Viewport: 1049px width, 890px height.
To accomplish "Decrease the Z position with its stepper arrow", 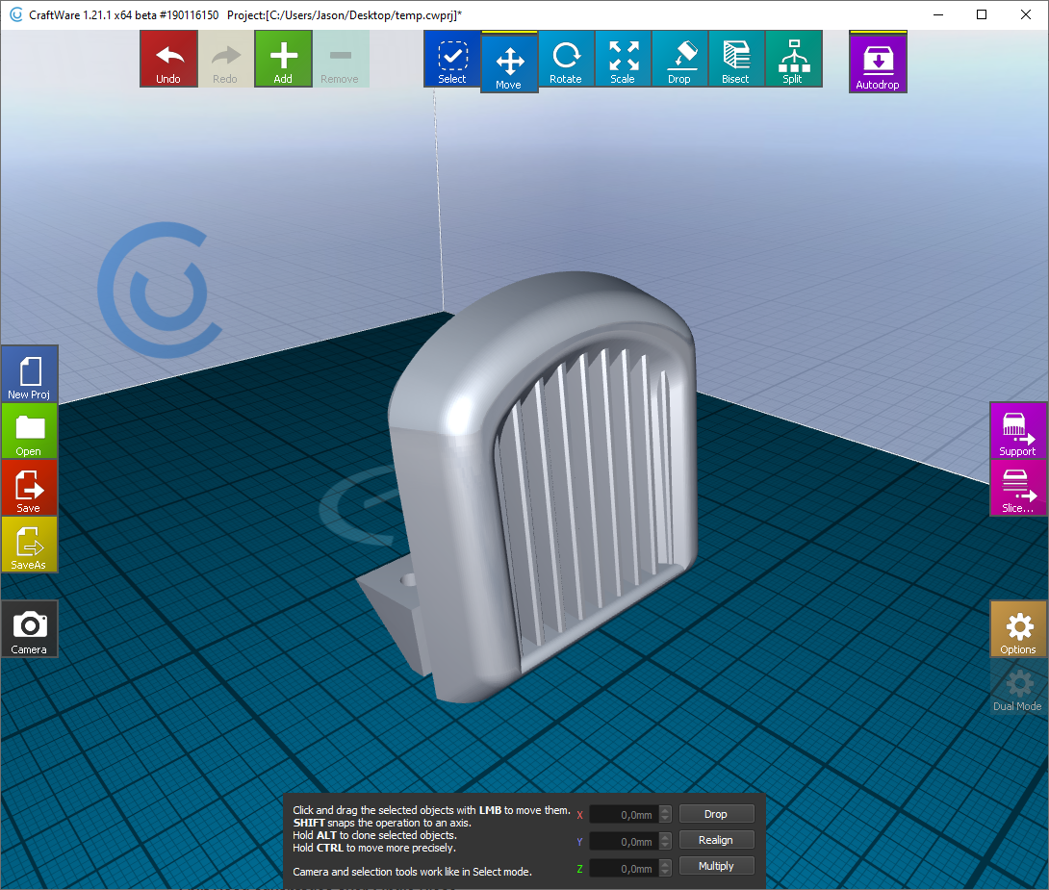I will pyautogui.click(x=664, y=872).
